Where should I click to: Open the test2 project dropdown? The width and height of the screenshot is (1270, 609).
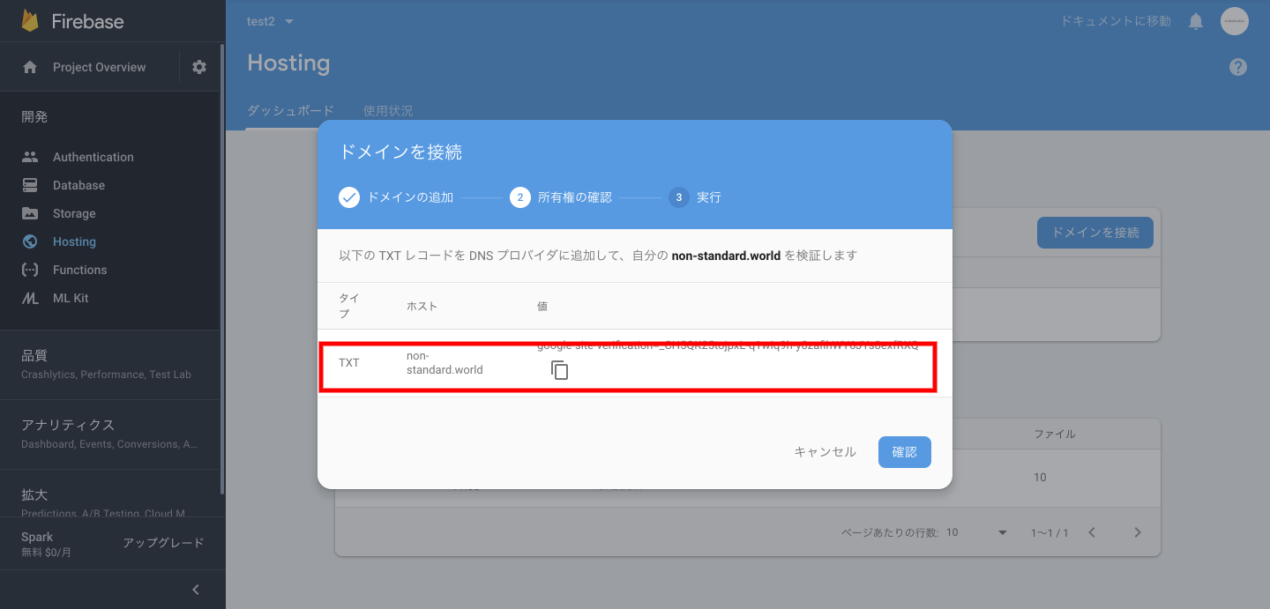[271, 21]
